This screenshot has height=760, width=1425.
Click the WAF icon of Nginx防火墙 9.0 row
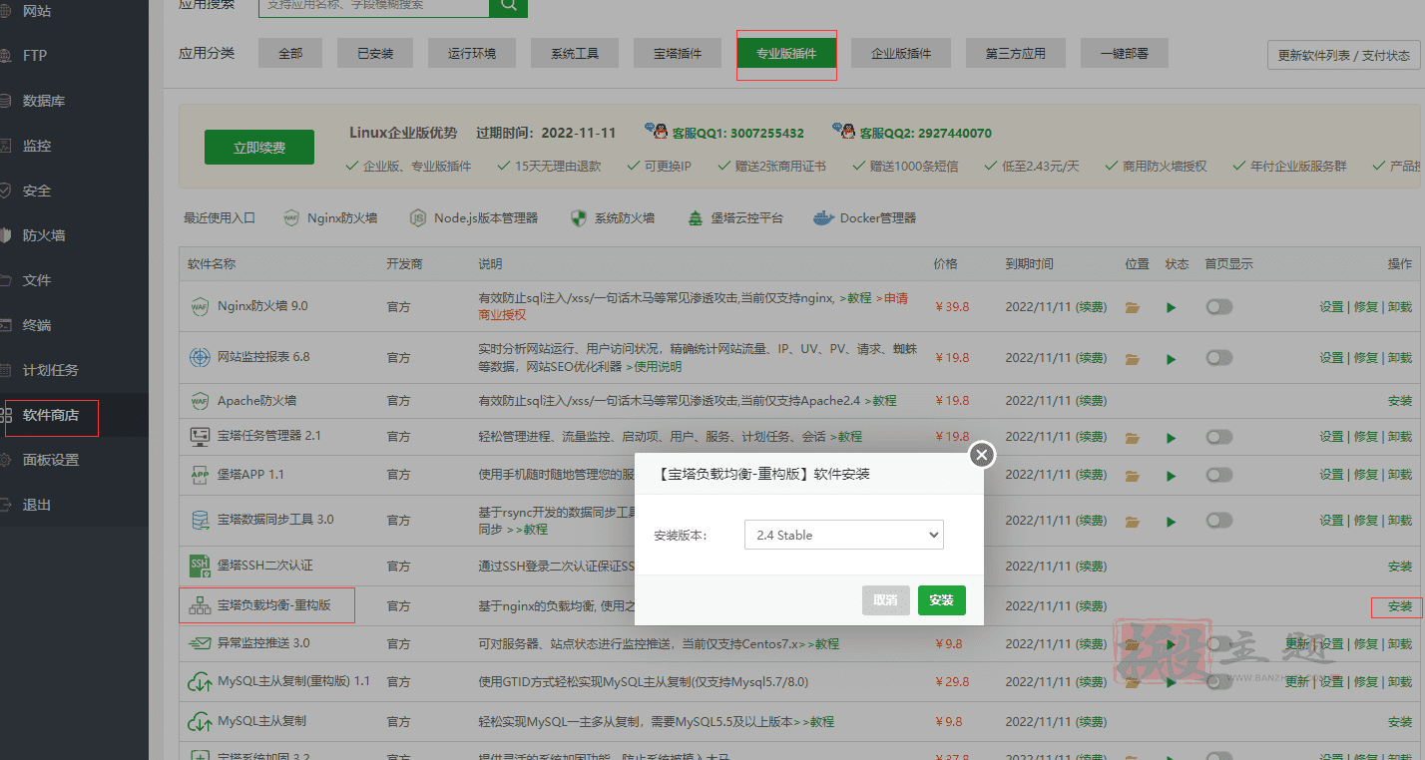[x=199, y=307]
